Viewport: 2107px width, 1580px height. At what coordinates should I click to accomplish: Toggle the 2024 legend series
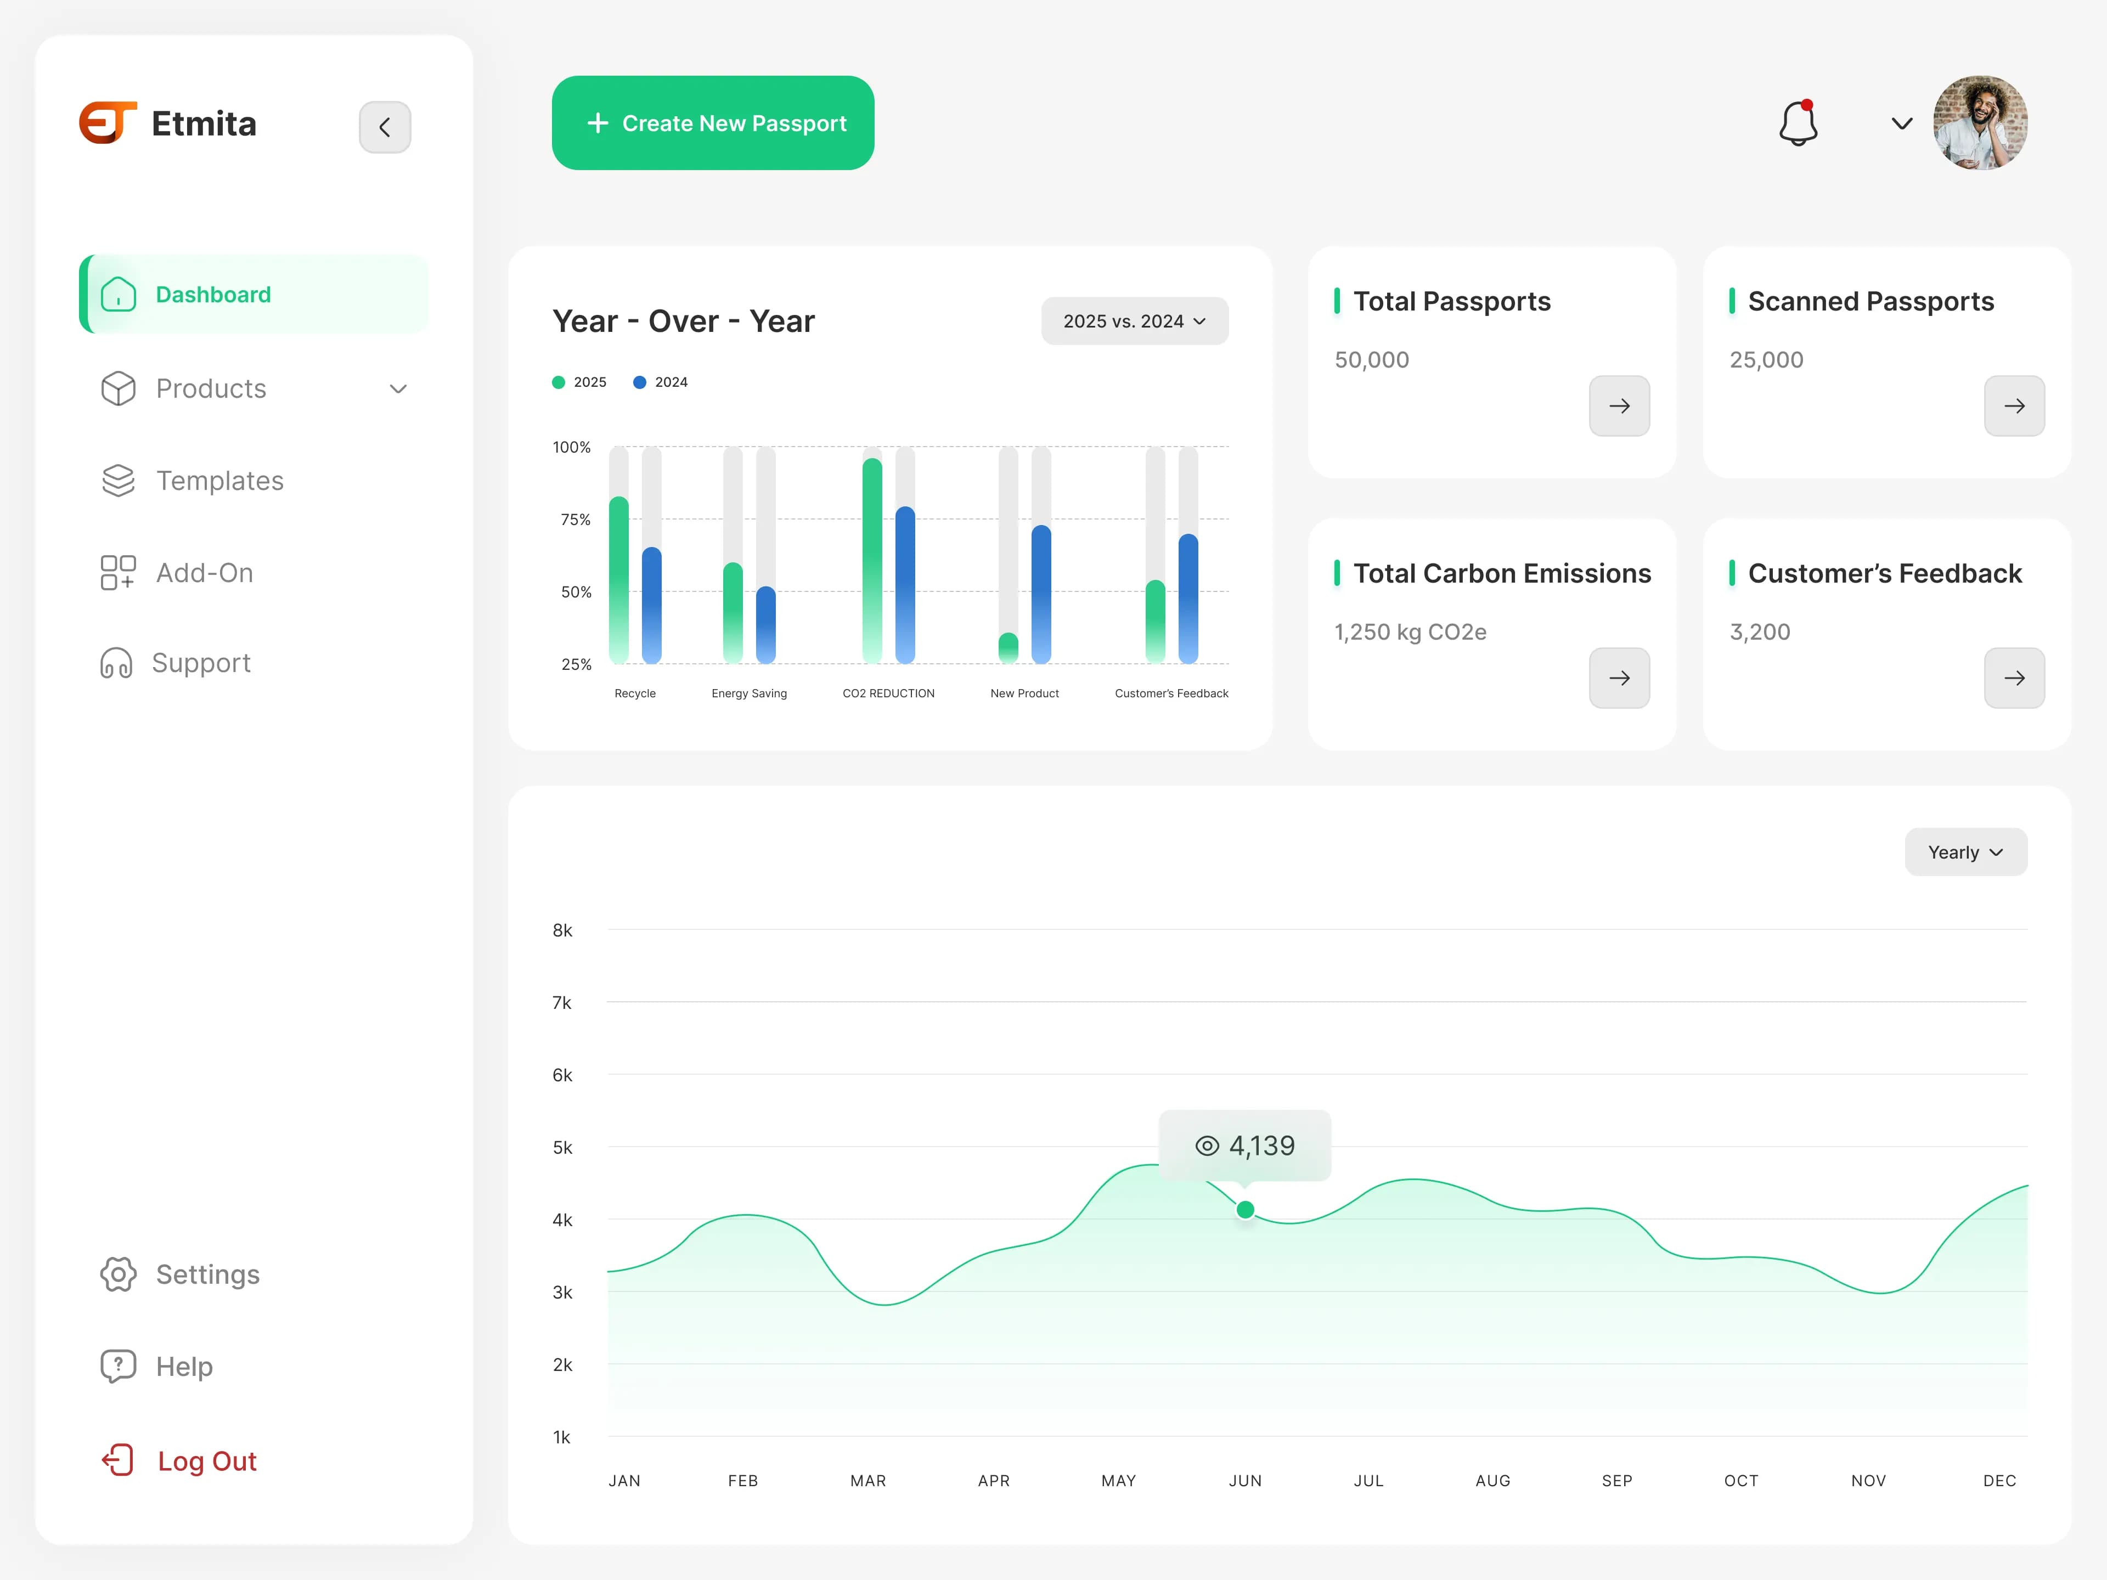660,382
